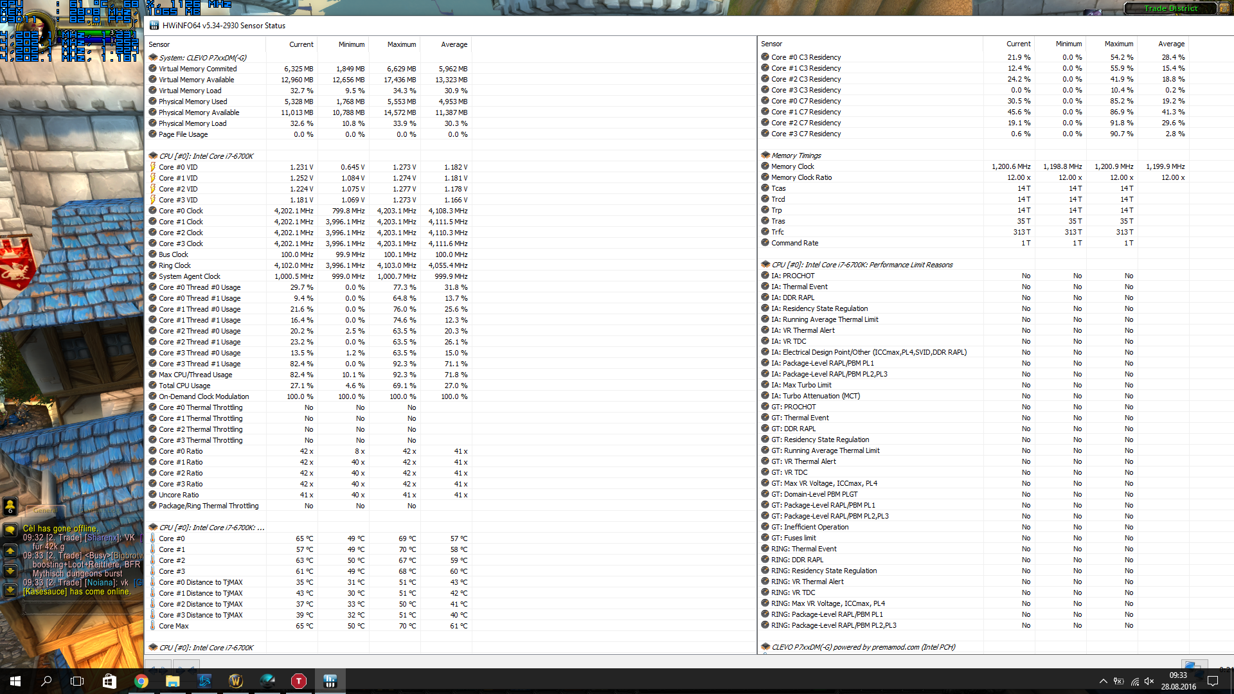Image resolution: width=1234 pixels, height=694 pixels.
Task: Open the WoW chat menu speech bubble
Action: 10,530
